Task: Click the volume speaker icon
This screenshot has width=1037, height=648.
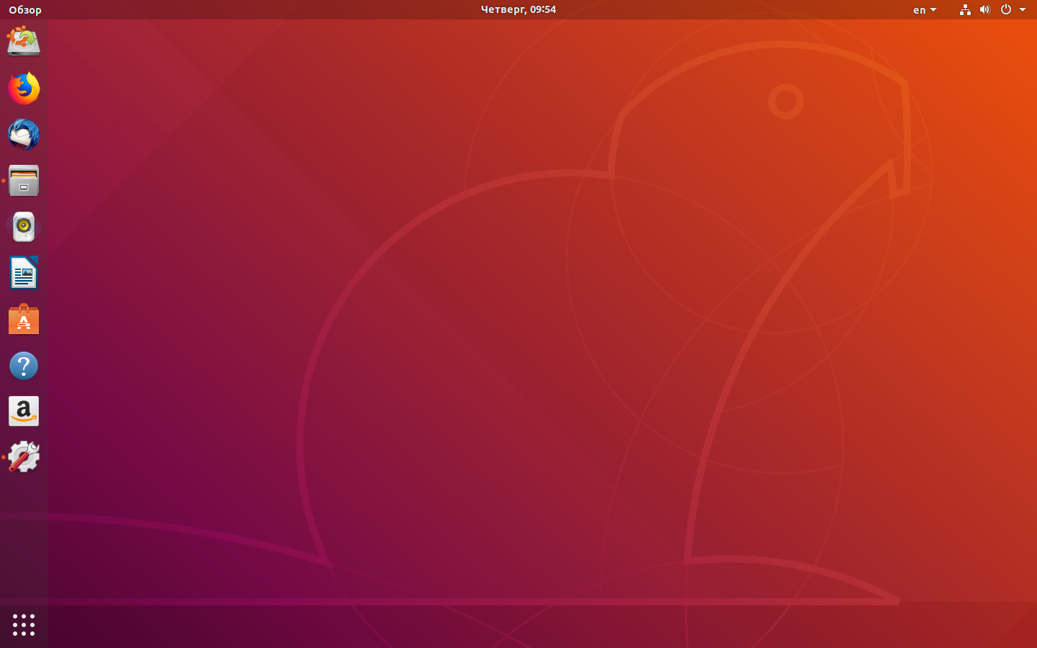Action: click(985, 10)
